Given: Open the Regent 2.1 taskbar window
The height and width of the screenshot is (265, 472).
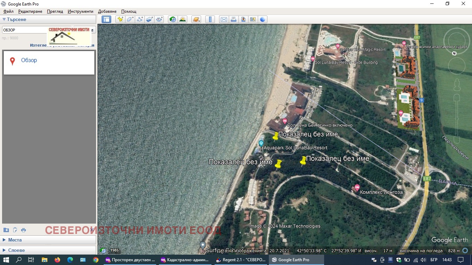Looking at the screenshot, I should (x=240, y=260).
